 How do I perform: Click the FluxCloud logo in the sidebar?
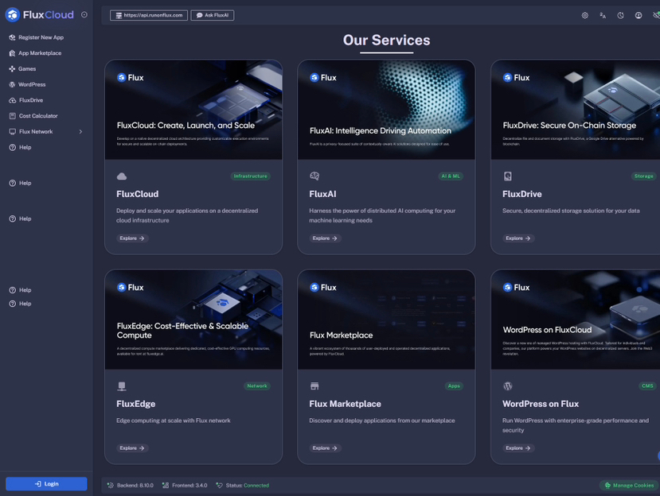(39, 15)
